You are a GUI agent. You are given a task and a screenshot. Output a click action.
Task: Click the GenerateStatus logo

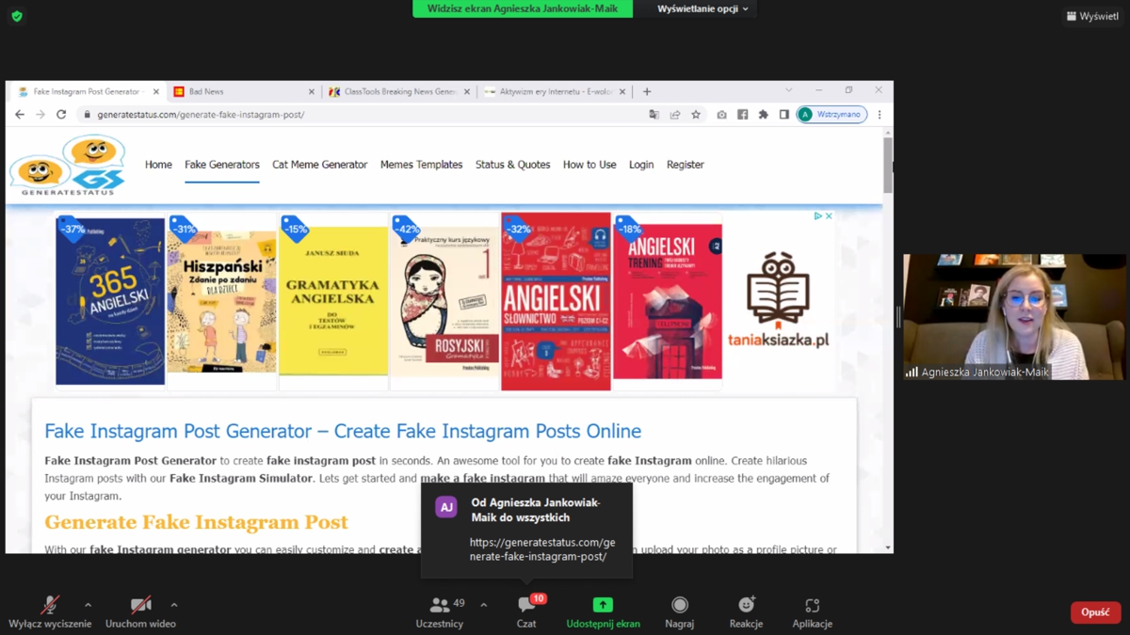[x=68, y=166]
